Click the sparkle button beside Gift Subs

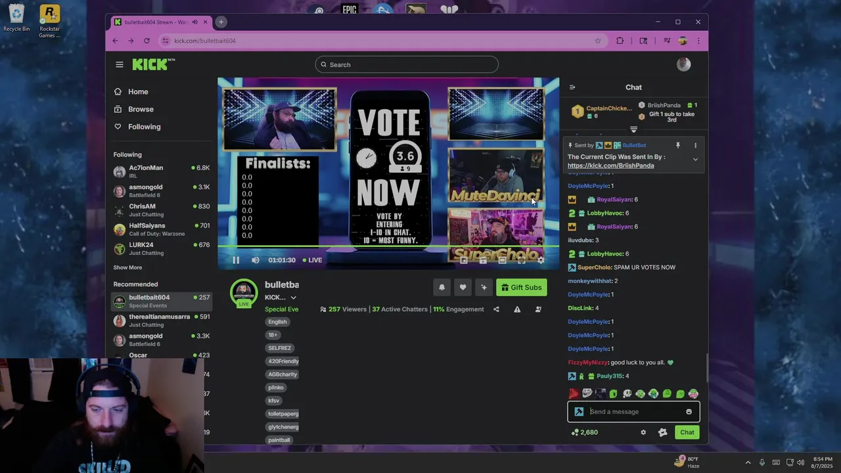[x=484, y=287]
